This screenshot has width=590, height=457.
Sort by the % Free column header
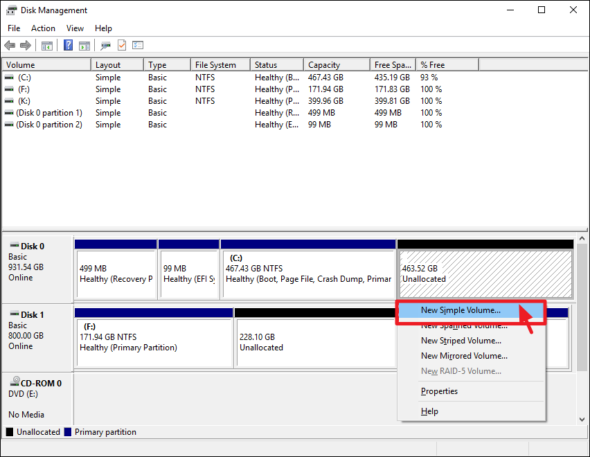click(447, 64)
